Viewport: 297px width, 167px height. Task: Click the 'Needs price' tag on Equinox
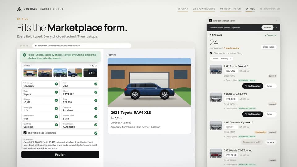click(260, 132)
